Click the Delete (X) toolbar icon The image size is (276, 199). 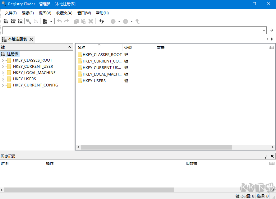90,21
